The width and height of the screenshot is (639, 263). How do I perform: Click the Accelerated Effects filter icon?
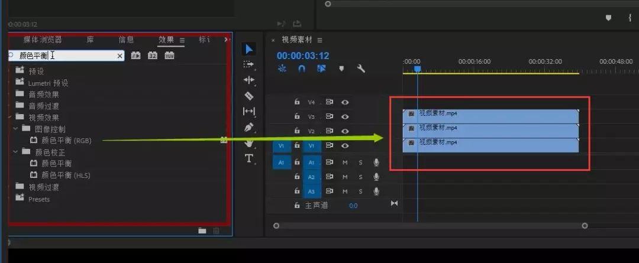pos(135,56)
